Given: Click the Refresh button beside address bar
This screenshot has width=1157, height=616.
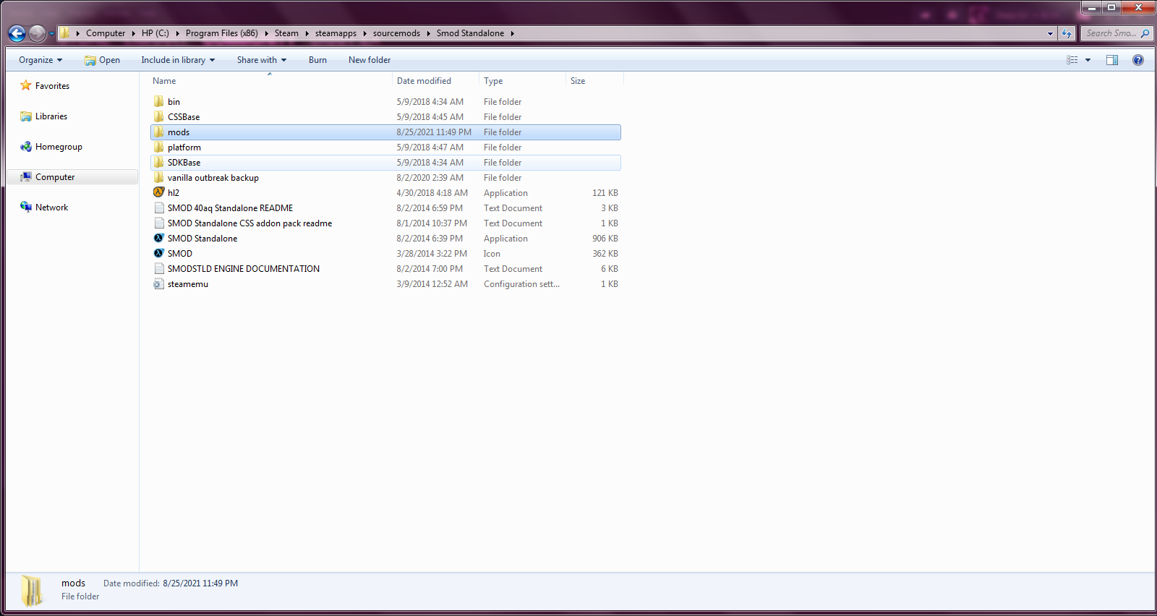Looking at the screenshot, I should (1067, 33).
